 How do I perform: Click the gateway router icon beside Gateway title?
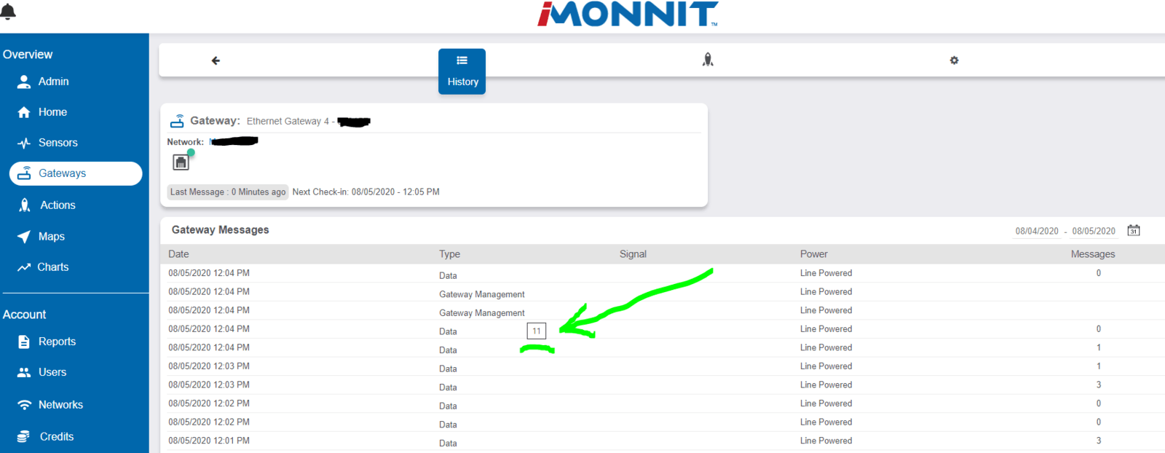(x=177, y=121)
